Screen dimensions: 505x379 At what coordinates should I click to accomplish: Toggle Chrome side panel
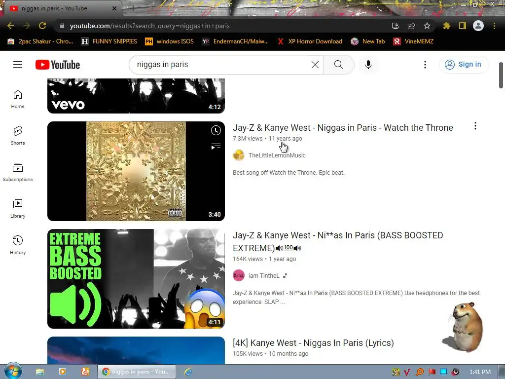(x=463, y=26)
